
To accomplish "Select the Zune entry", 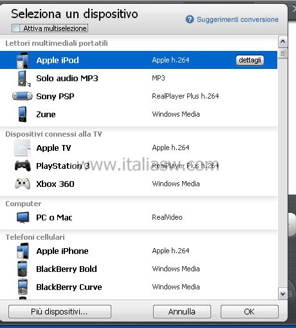I will [x=46, y=114].
